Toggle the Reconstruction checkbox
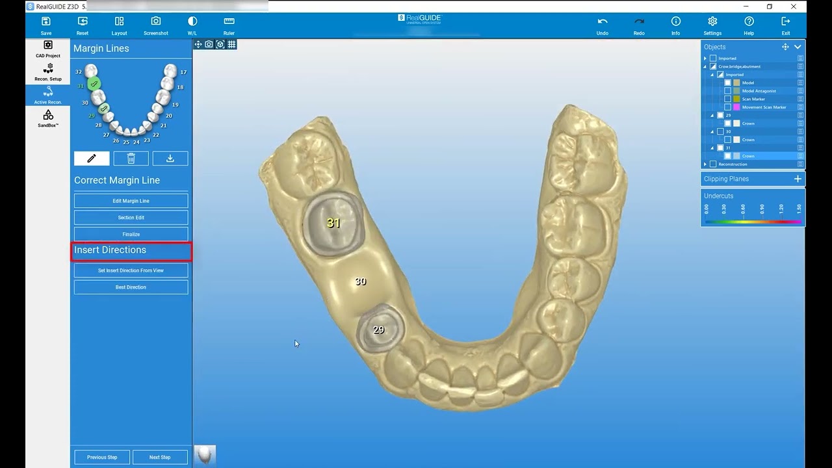 pos(713,164)
